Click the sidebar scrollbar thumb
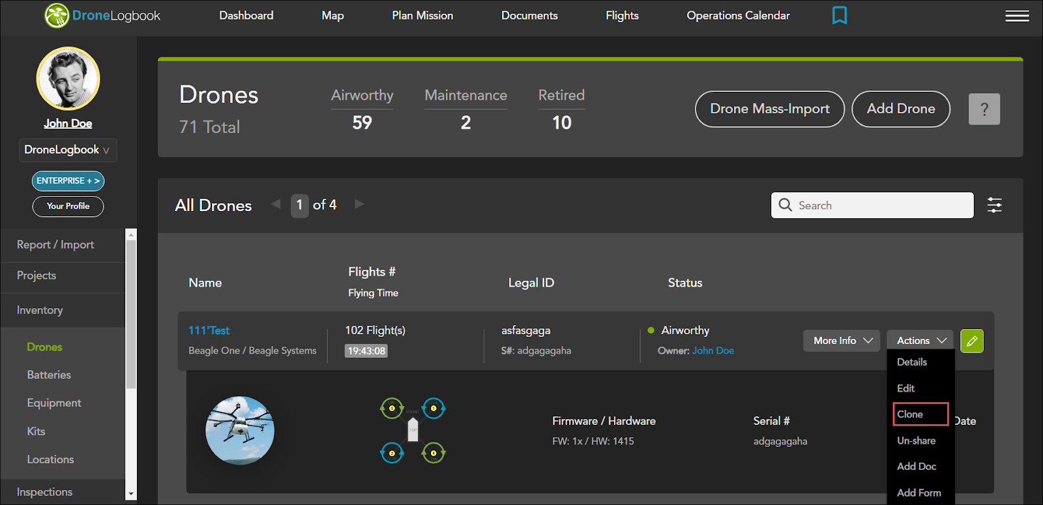This screenshot has height=505, width=1043. 131,314
